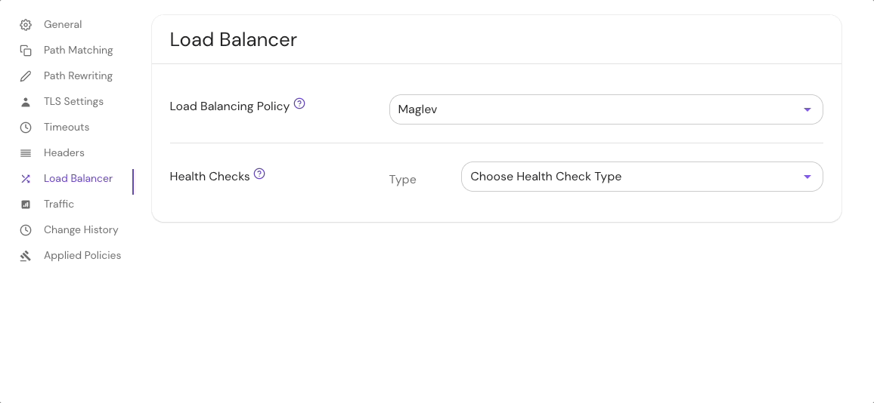Click the Timeouts clock icon
The height and width of the screenshot is (403, 874).
click(26, 128)
